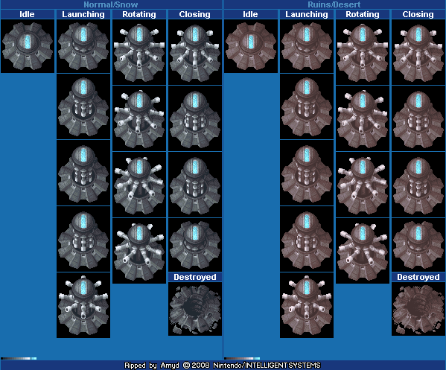Click the Ripped by Amyd credit text
Viewport: 446px width, 370px height.
152,366
